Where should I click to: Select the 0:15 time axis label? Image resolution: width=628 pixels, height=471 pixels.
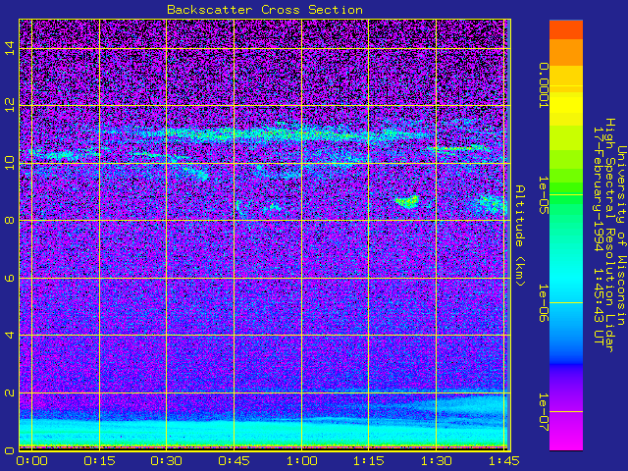pos(99,461)
